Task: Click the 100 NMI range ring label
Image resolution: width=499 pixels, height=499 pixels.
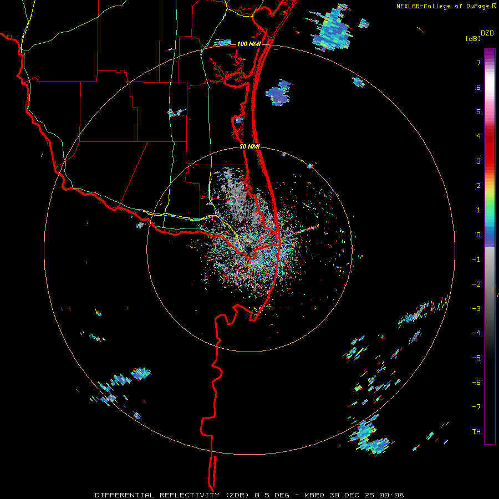Action: [249, 44]
